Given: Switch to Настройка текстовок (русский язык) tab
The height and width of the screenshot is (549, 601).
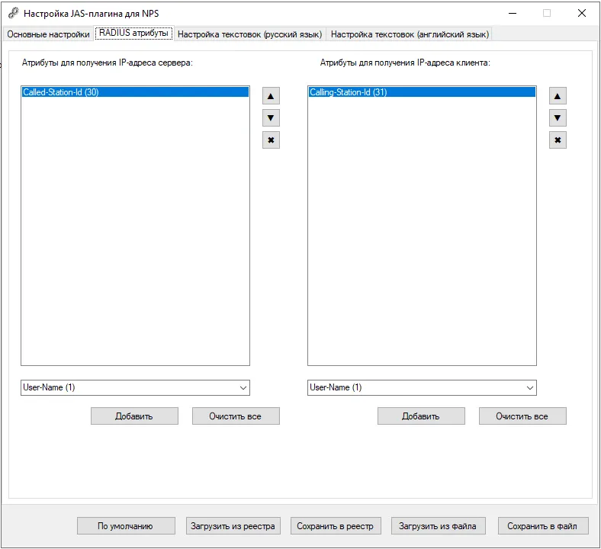Looking at the screenshot, I should pos(249,34).
